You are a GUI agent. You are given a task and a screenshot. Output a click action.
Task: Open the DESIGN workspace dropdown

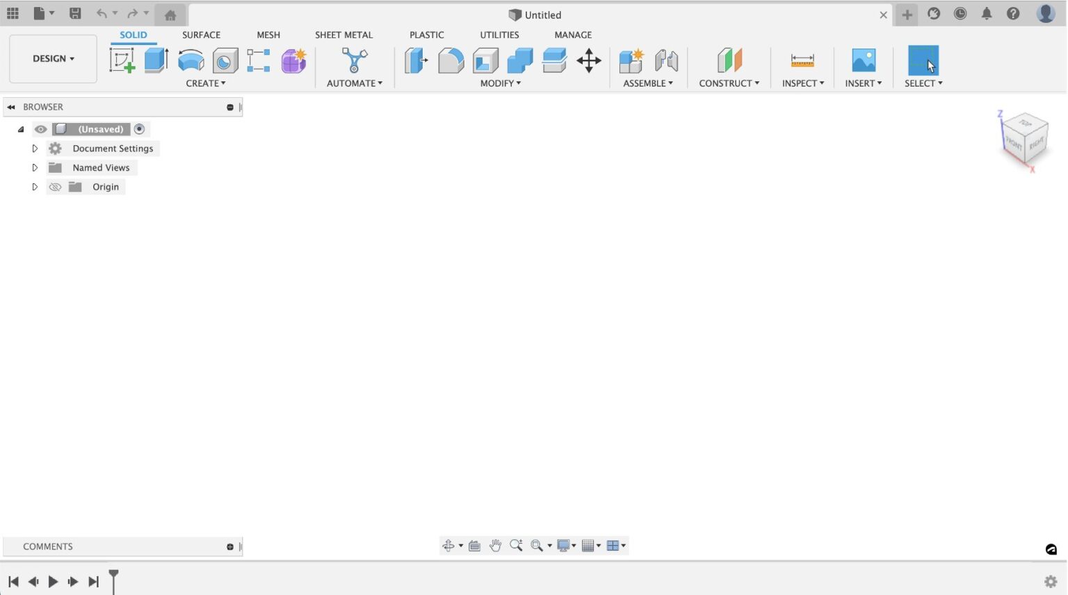53,58
